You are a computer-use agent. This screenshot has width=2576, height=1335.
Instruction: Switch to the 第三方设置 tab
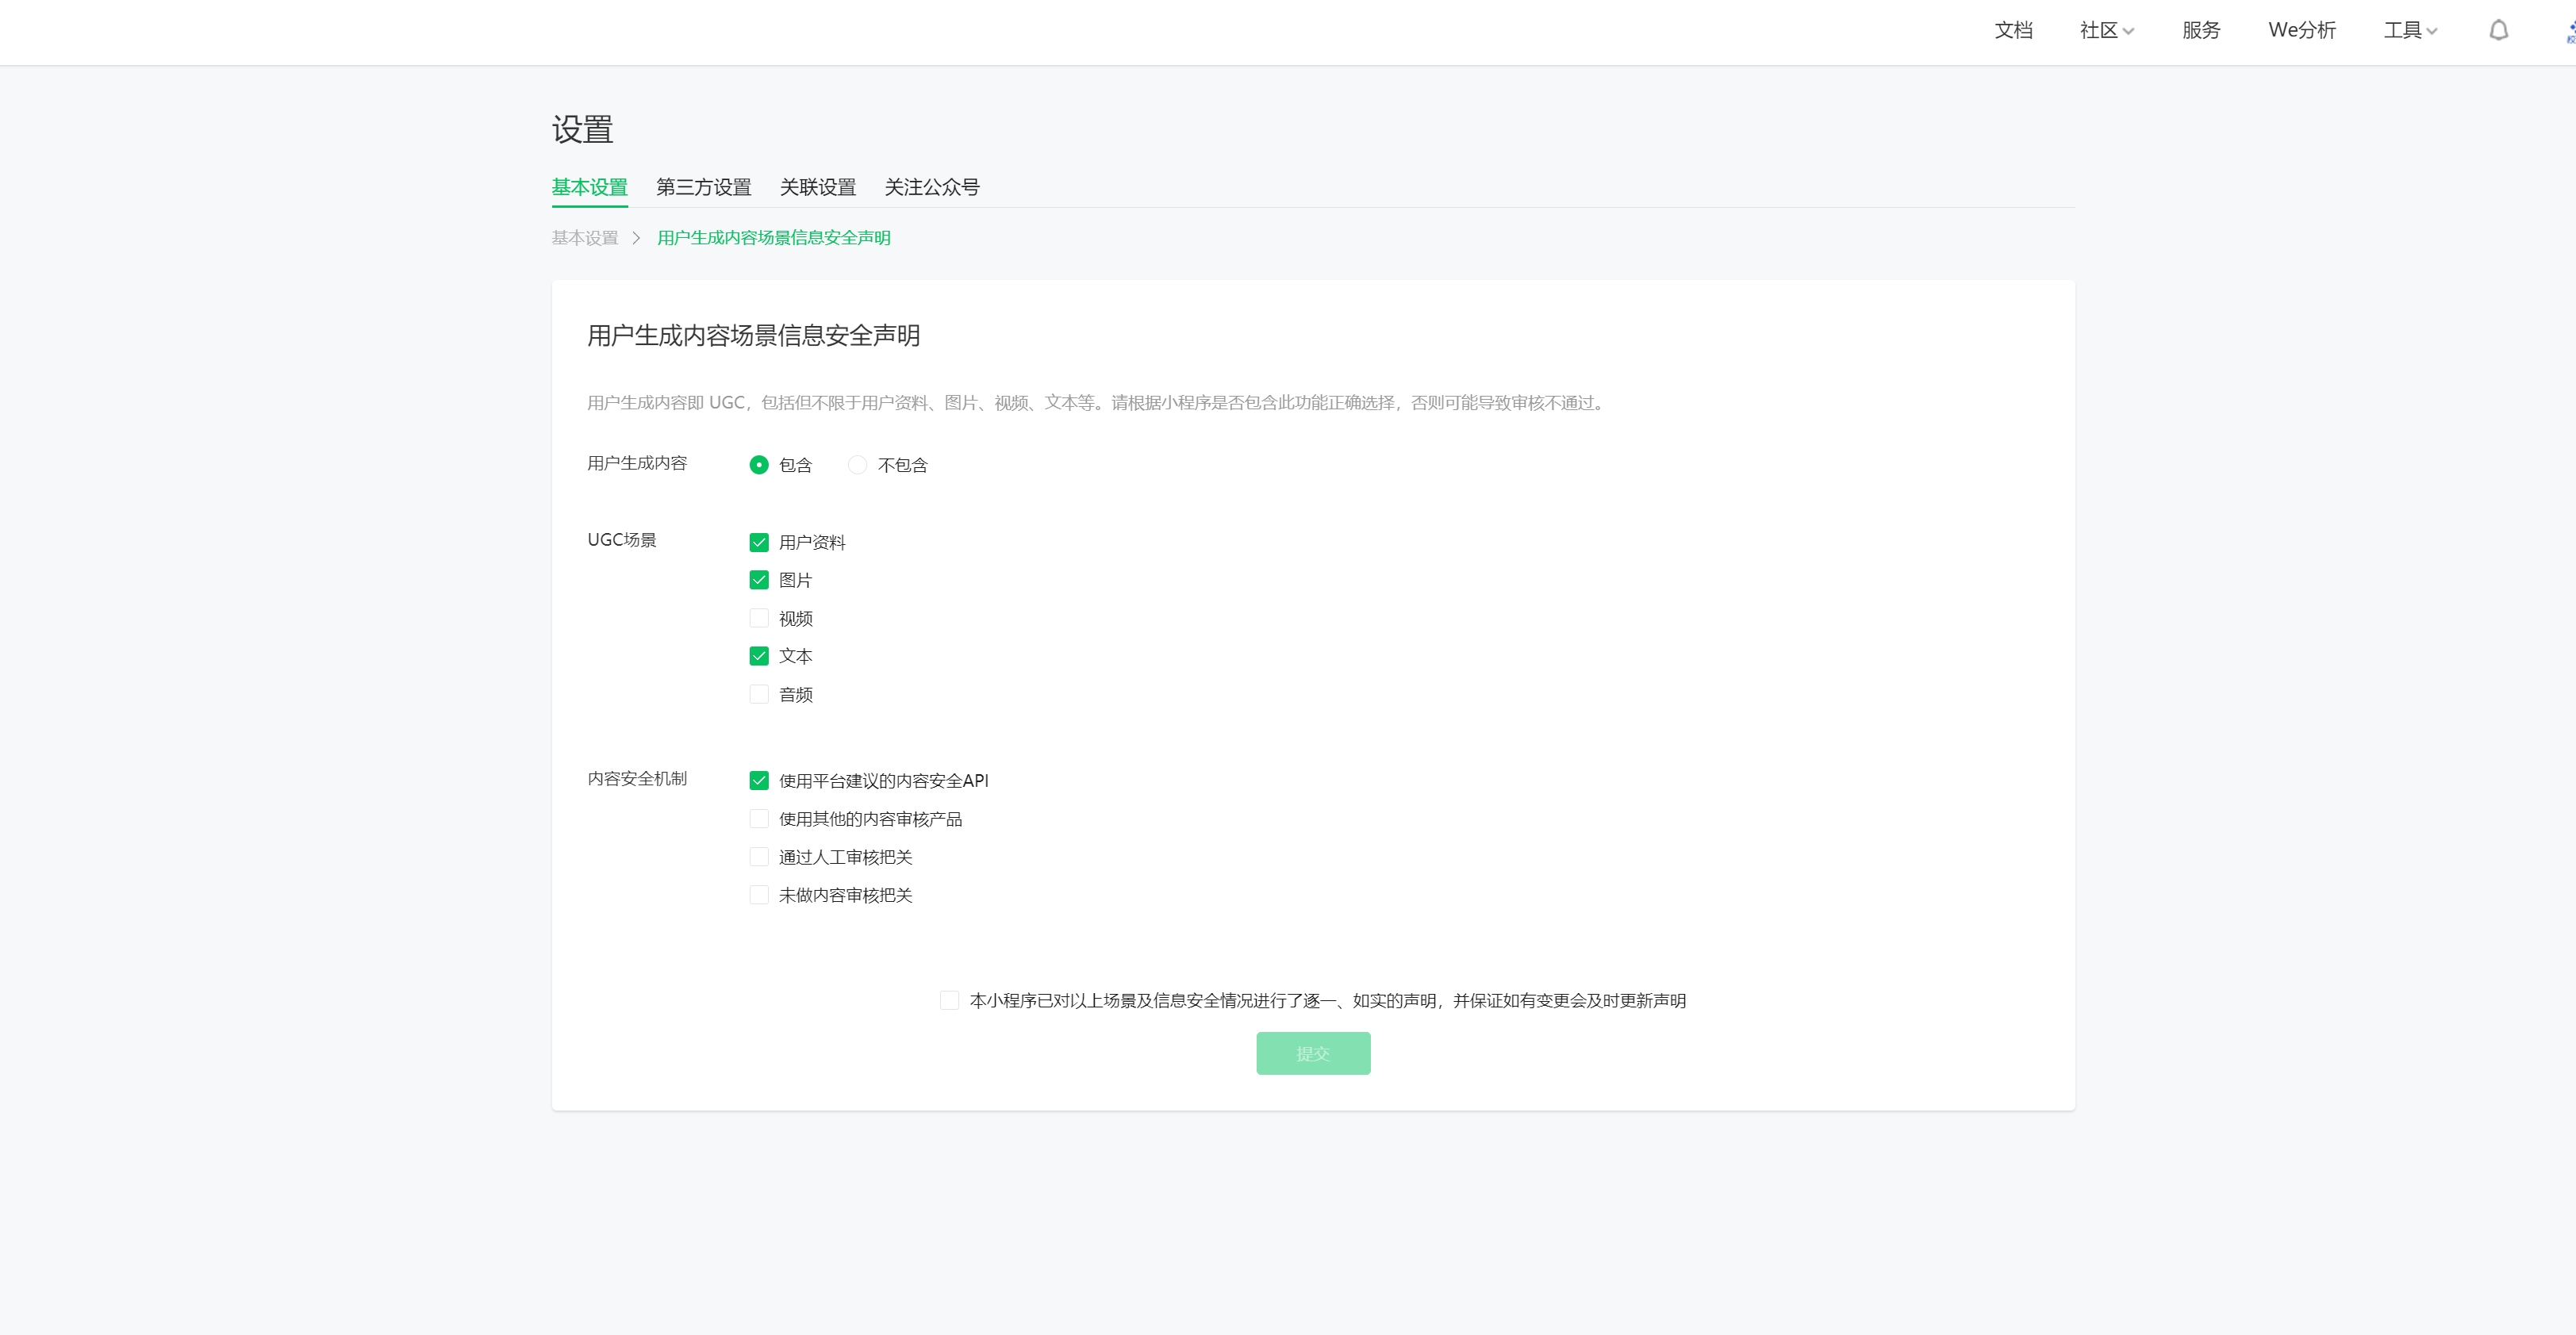point(703,187)
